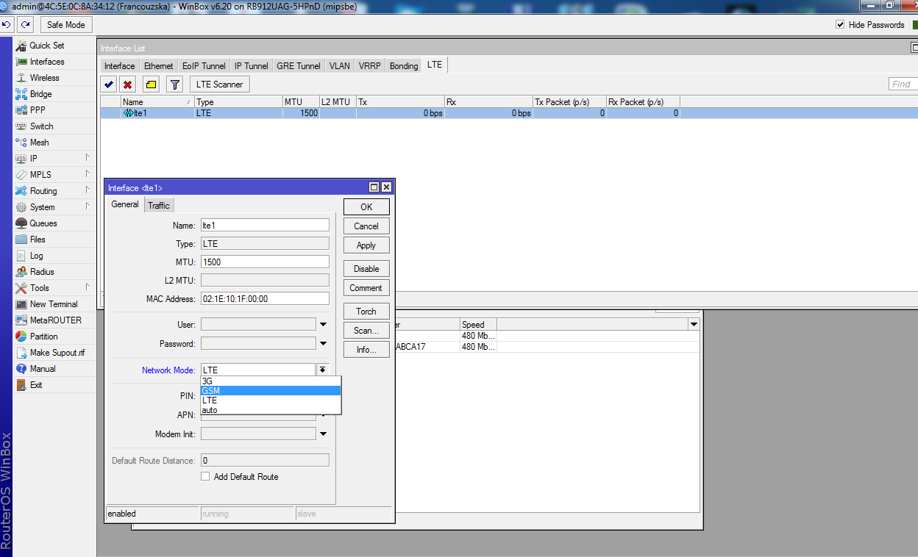Enable the Add Default Route checkbox
This screenshot has width=918, height=557.
point(205,477)
